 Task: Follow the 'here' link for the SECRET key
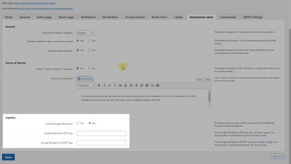270,142
